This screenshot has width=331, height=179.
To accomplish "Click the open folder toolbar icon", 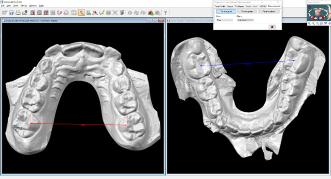I will [x=4, y=13].
